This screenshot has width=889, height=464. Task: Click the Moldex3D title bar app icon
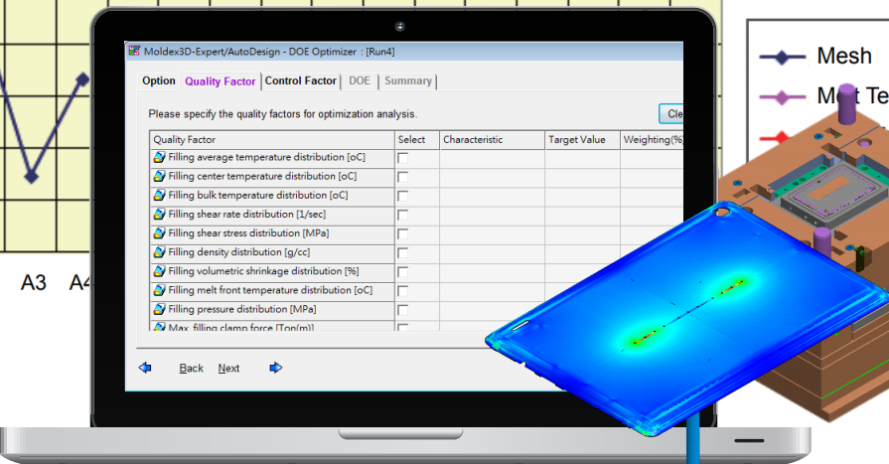point(134,51)
